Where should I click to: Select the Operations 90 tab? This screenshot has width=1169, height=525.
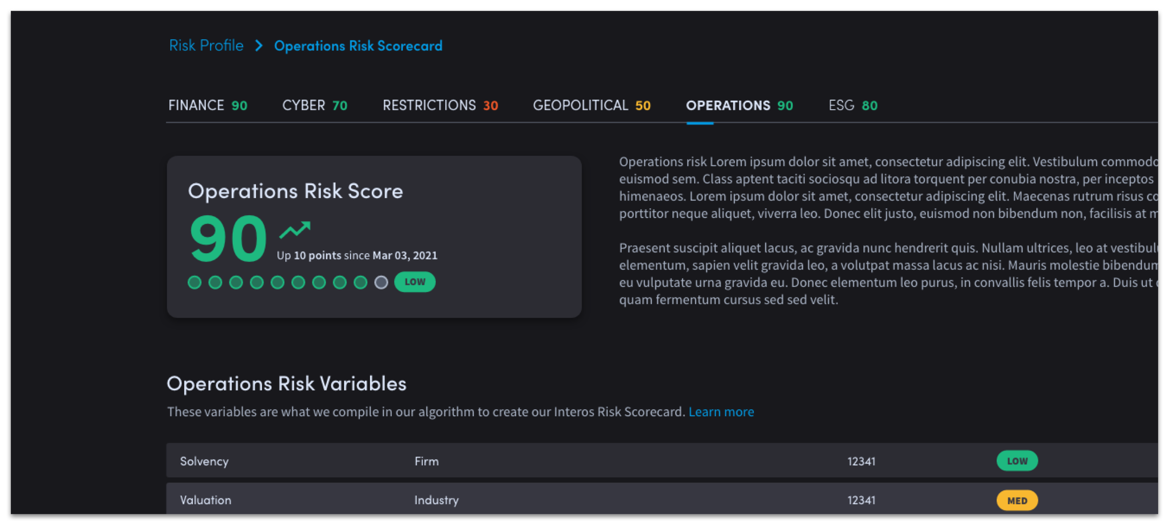point(739,106)
